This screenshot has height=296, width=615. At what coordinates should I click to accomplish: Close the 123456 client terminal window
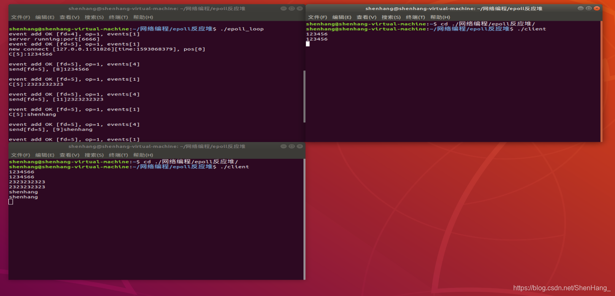(597, 8)
